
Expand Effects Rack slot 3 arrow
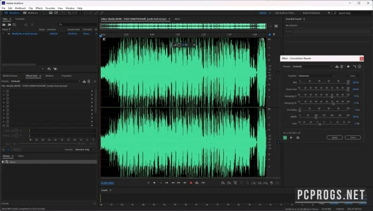click(92, 98)
